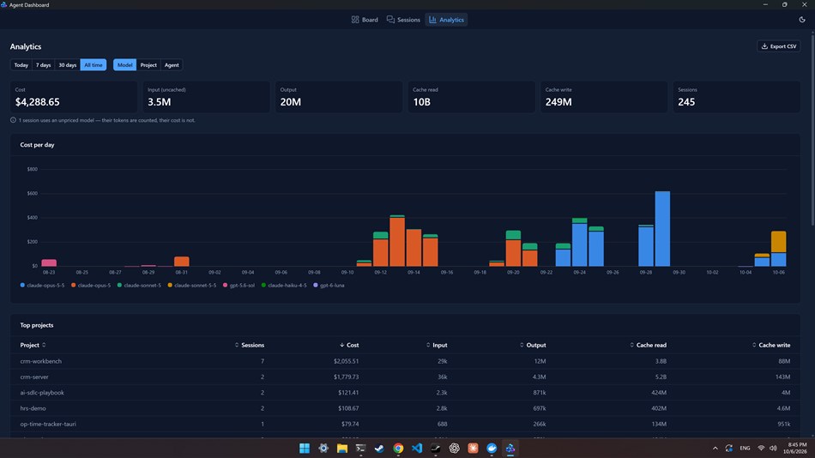Click the yellow bar segment at 10-06
815x458 pixels.
779,242
